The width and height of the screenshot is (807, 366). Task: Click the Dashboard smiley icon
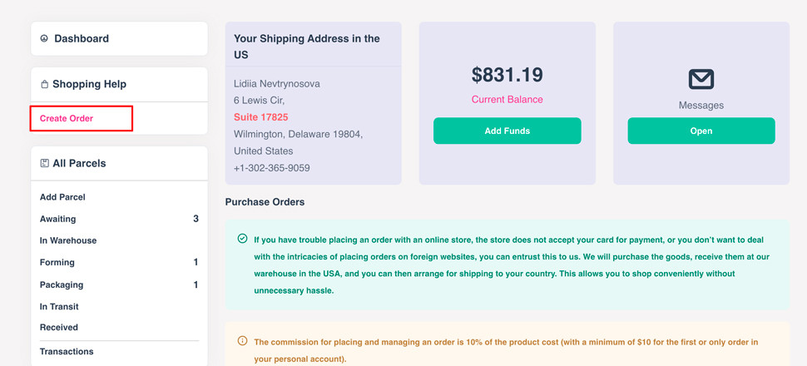point(45,39)
